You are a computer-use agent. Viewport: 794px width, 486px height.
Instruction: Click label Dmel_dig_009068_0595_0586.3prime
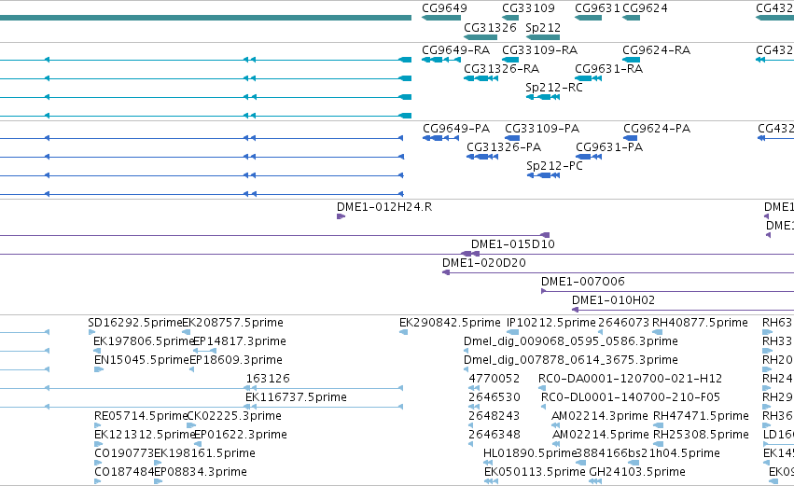[571, 341]
